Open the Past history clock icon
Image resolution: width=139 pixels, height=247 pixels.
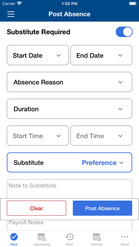point(69,237)
